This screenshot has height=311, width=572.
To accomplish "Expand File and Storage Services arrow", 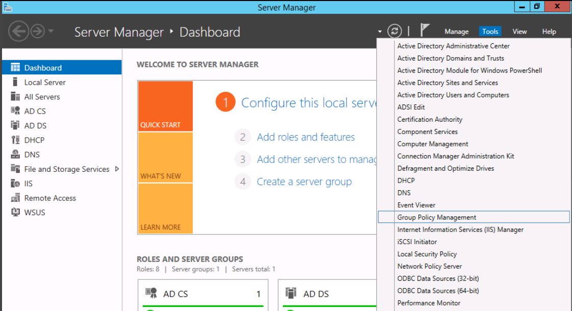I will coord(117,169).
